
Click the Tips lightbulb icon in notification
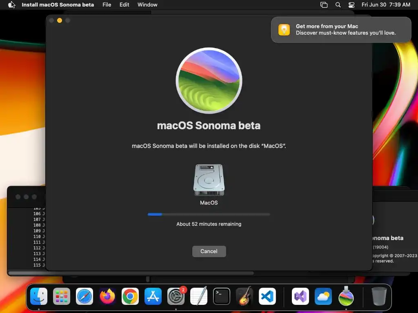pyautogui.click(x=284, y=29)
